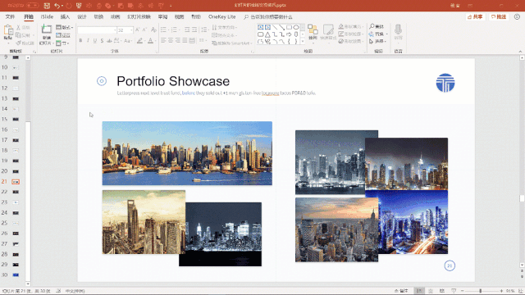525x295 pixels.
Task: Click the Share button at top right
Action: [x=475, y=16]
